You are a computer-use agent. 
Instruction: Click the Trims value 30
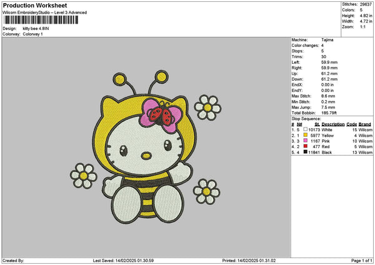[x=324, y=57]
